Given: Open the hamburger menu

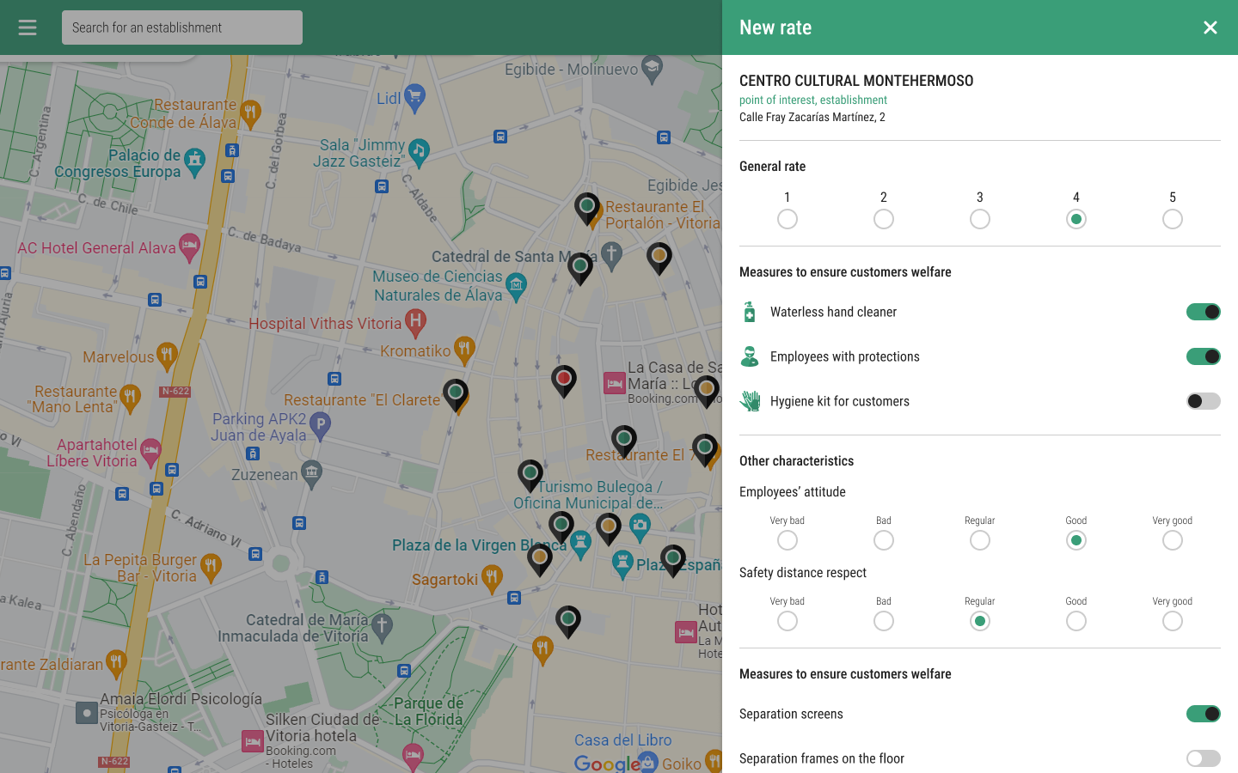Looking at the screenshot, I should click(28, 27).
